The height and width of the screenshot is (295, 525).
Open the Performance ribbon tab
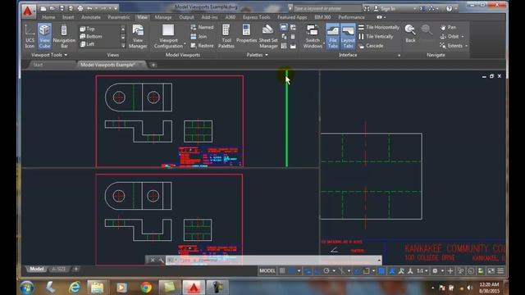[x=351, y=17]
